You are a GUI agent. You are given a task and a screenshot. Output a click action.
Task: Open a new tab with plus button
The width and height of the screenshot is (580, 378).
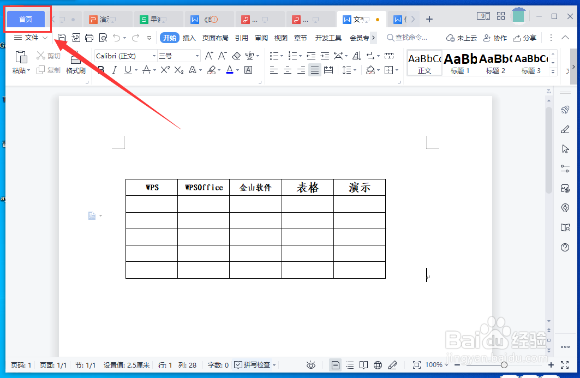(x=429, y=19)
